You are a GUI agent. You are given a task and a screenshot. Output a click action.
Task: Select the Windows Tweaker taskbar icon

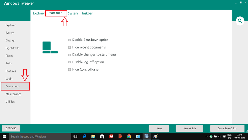click(x=147, y=136)
